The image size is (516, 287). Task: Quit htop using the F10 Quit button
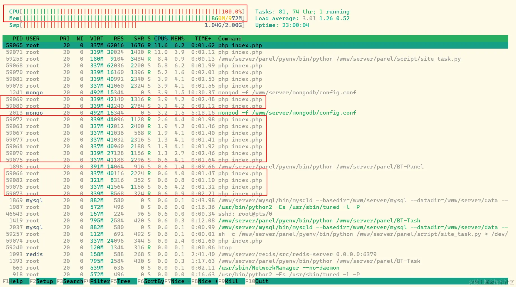coord(257,281)
